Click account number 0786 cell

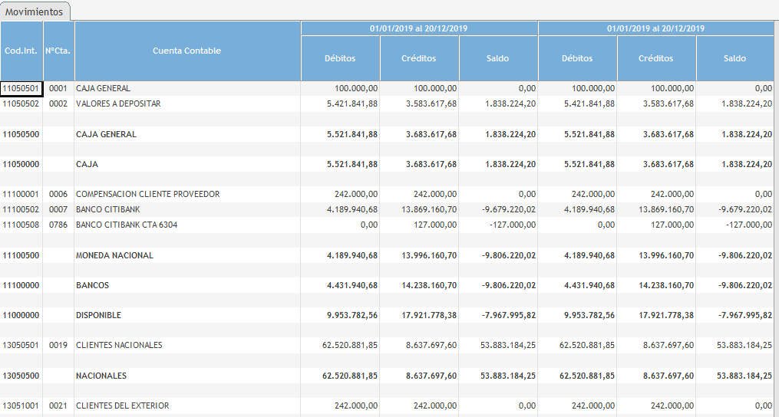[x=58, y=225]
